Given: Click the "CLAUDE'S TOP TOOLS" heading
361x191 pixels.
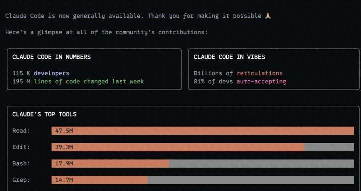Looking at the screenshot, I should (44, 114).
